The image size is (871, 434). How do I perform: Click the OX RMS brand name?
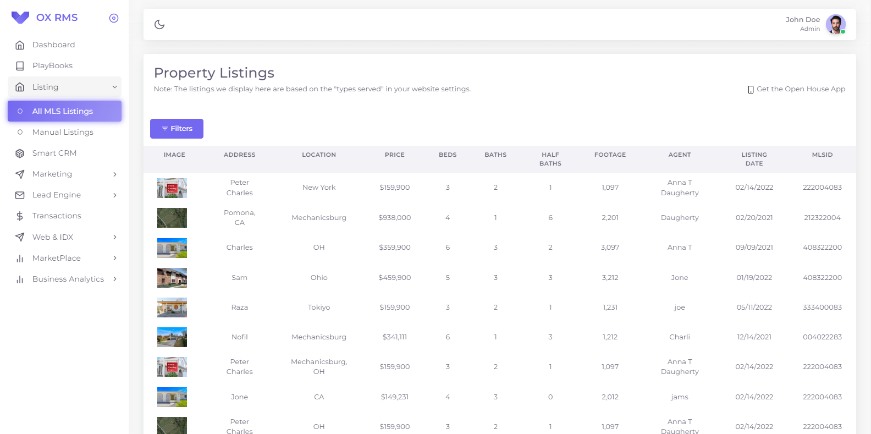[57, 18]
